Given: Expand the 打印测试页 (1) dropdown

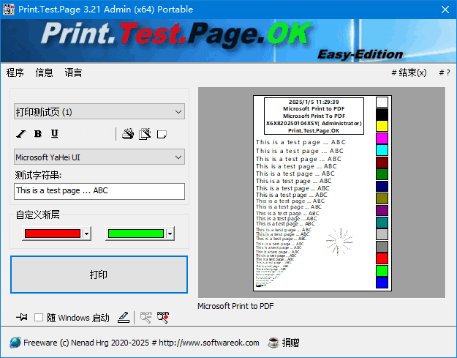Looking at the screenshot, I should (99, 111).
